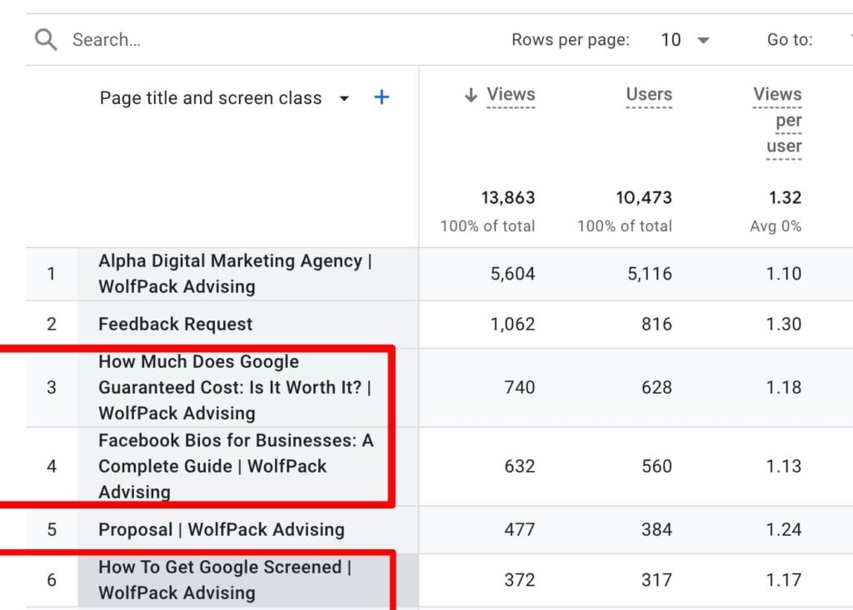This screenshot has height=610, width=853.
Task: Click views value 632
Action: pyautogui.click(x=520, y=466)
